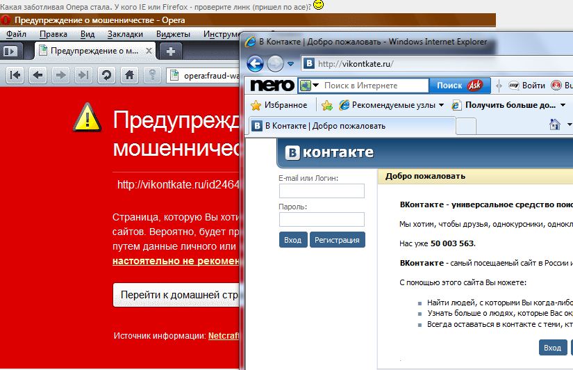Click the Opera logo in title bar
Image resolution: width=573 pixels, height=370 pixels.
(6, 20)
